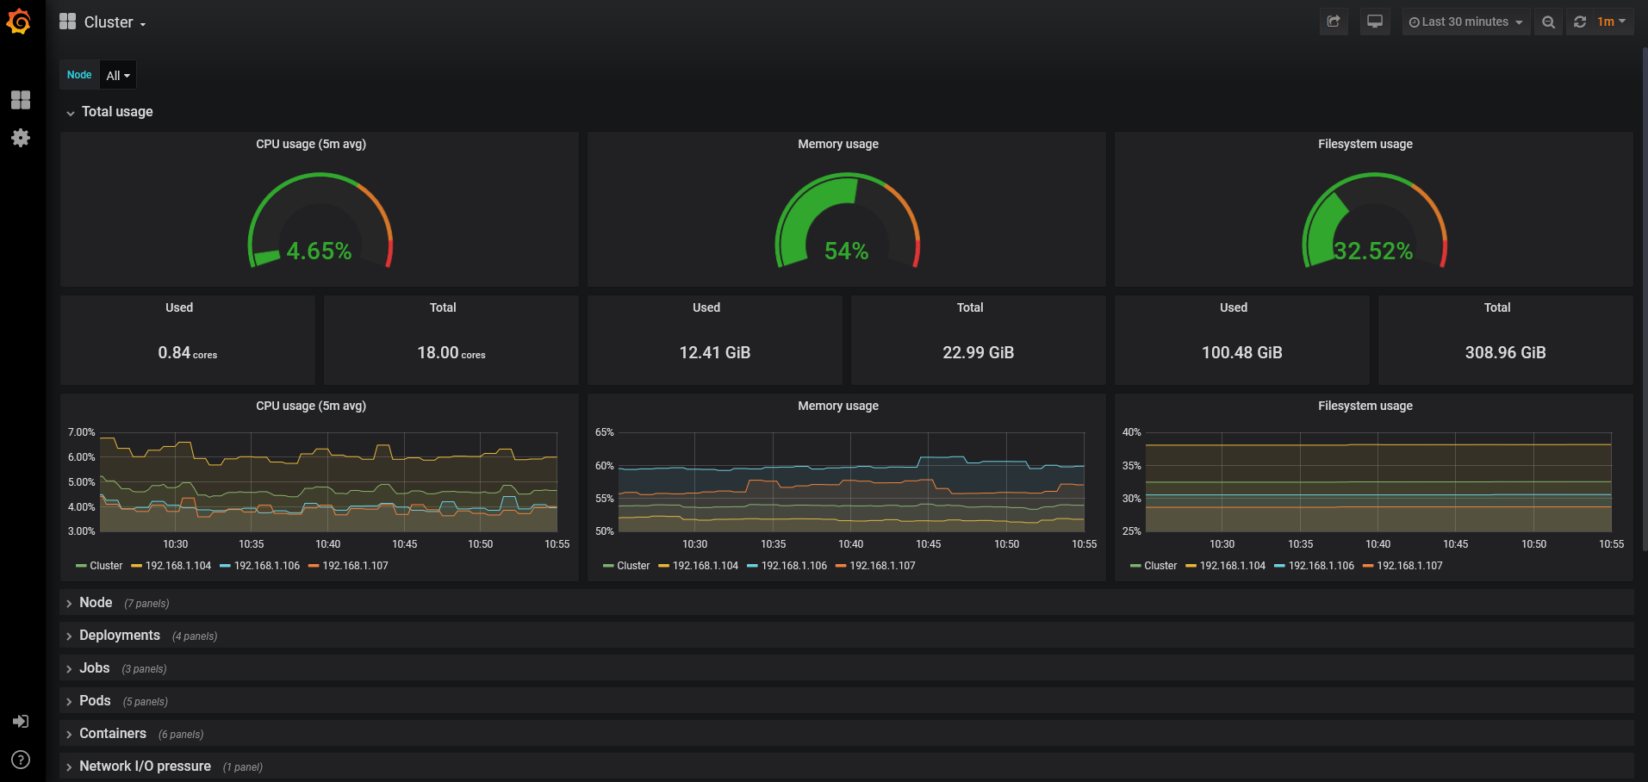1648x782 pixels.
Task: Open the Memory usage graph panel title
Action: 838,406
